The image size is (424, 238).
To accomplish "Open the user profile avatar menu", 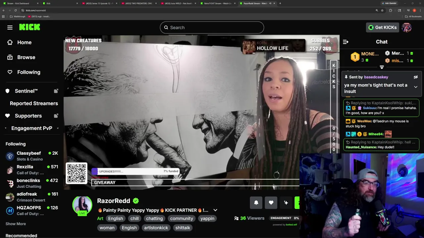I will 406,27.
